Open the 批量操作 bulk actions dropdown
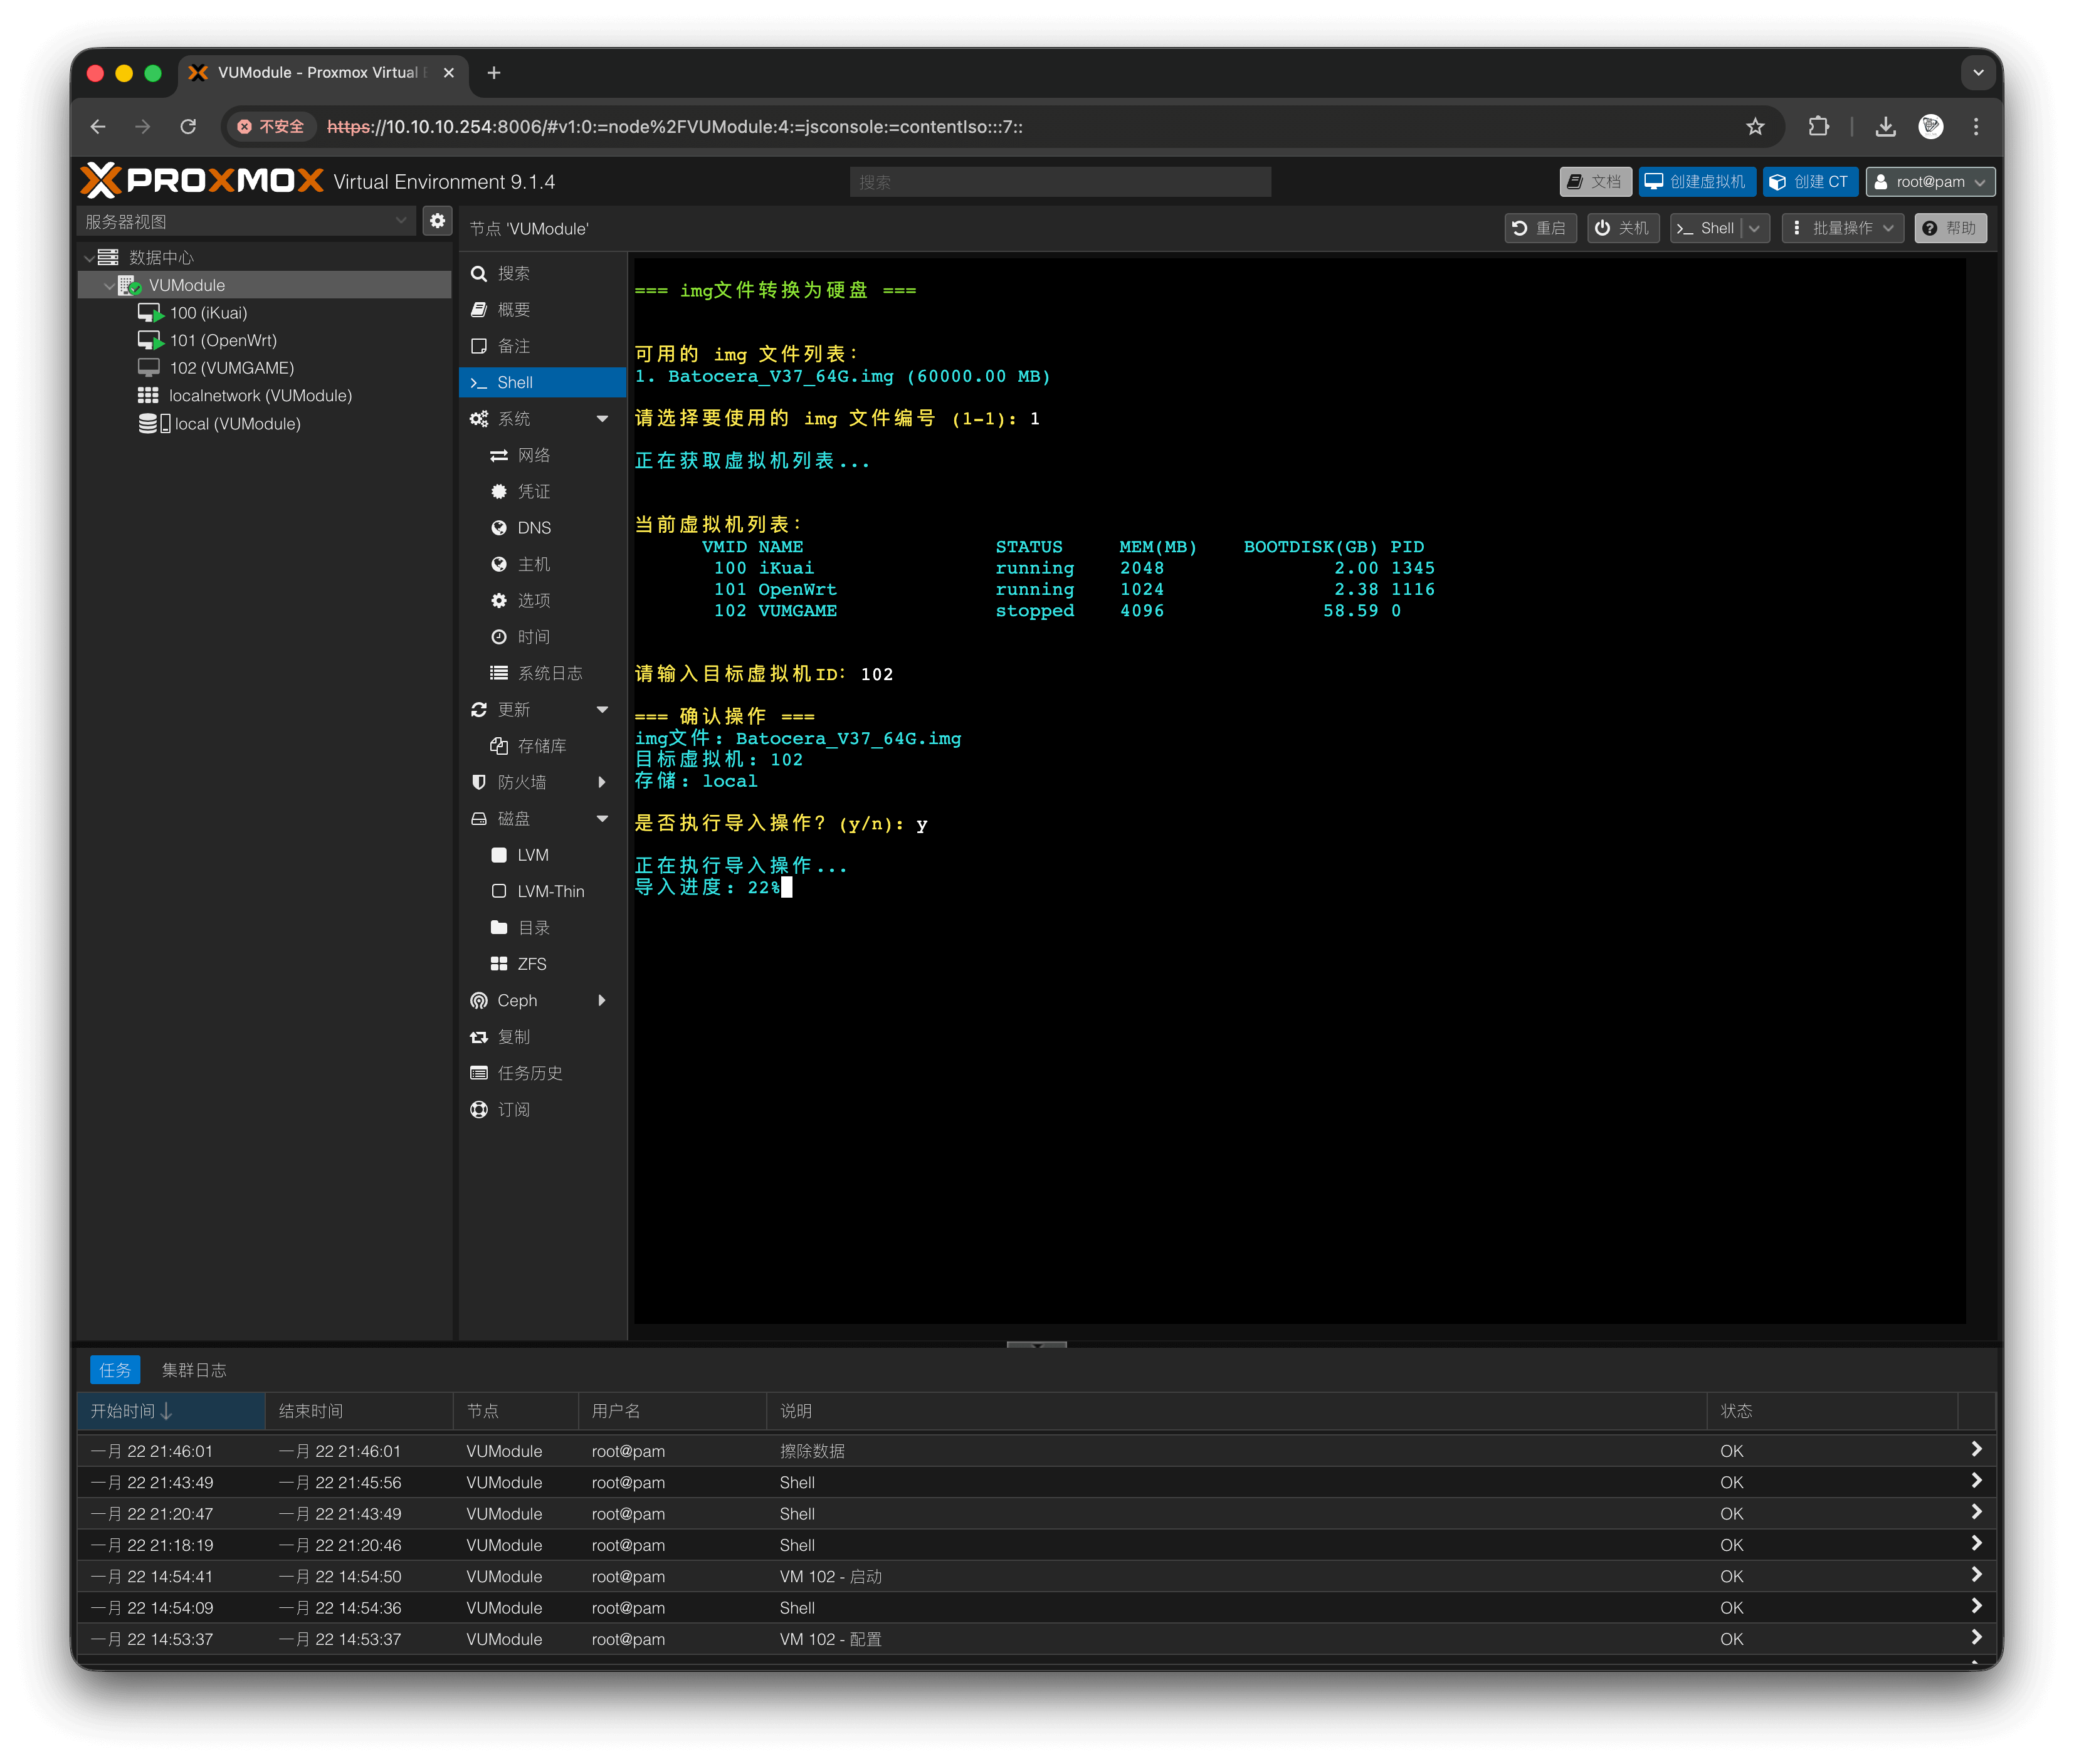Screen dimensions: 2074x1764 (1843, 228)
